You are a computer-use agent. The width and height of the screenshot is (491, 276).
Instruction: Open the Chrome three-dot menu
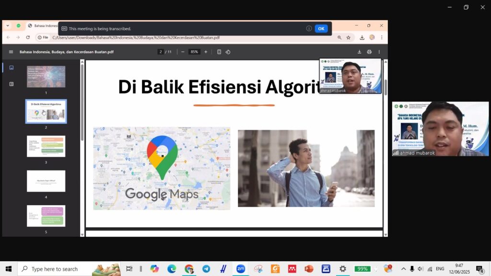tap(382, 37)
